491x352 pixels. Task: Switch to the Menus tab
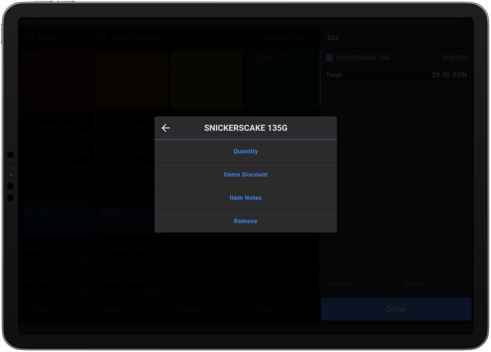112,309
